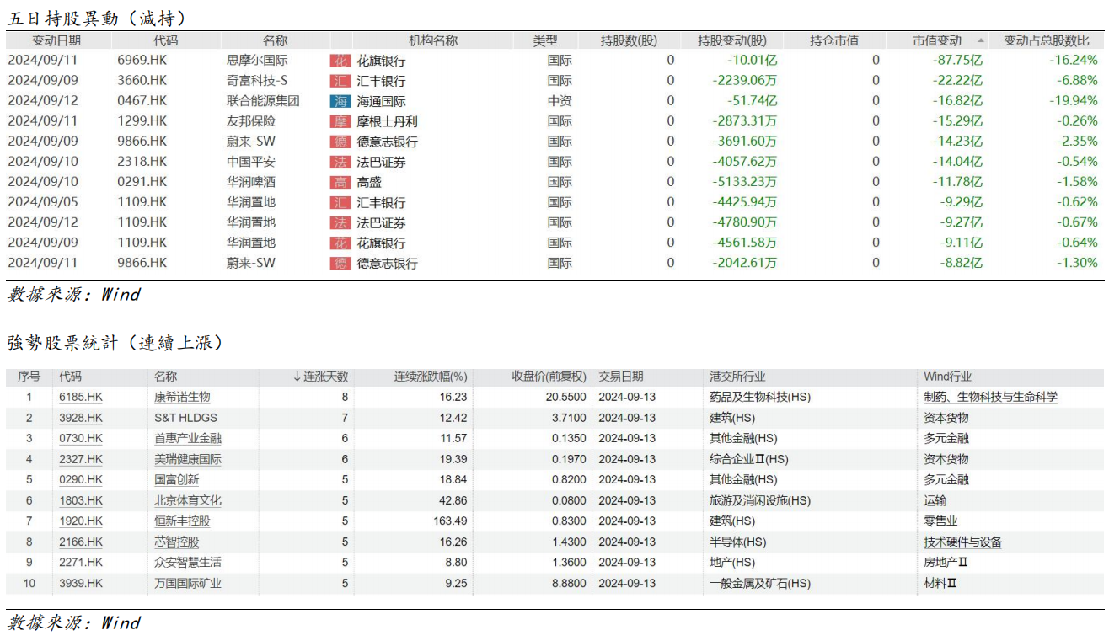The width and height of the screenshot is (1109, 641).
Task: Sort by the 交易日期 column header
Action: click(621, 377)
